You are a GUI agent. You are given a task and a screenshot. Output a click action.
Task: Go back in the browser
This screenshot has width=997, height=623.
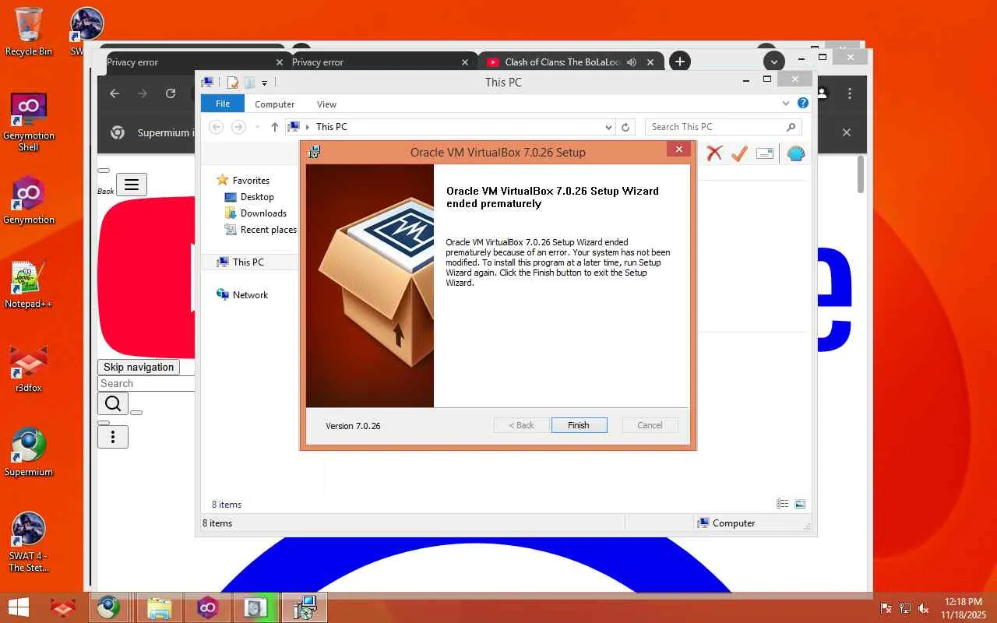tap(114, 93)
